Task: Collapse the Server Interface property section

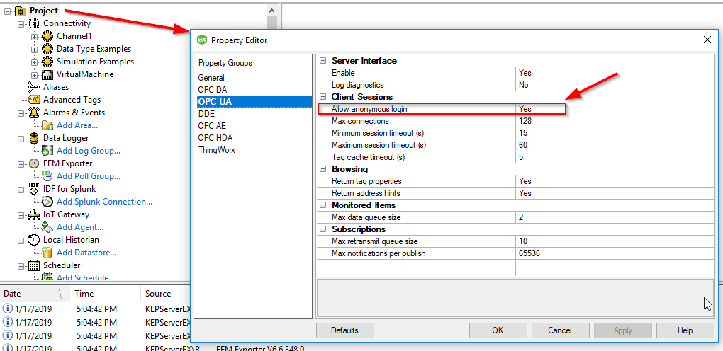Action: [x=323, y=61]
